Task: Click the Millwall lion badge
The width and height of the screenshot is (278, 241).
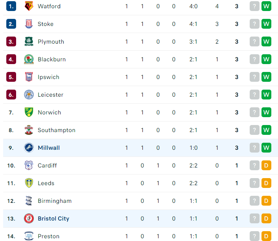Action: click(x=29, y=148)
